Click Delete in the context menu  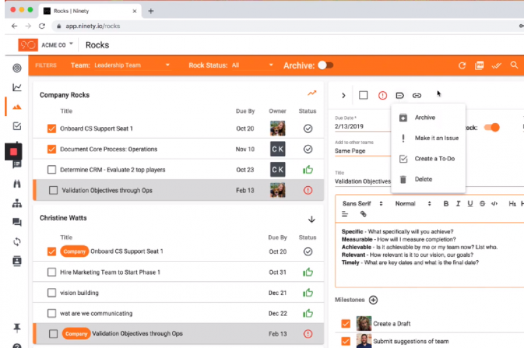click(x=423, y=179)
